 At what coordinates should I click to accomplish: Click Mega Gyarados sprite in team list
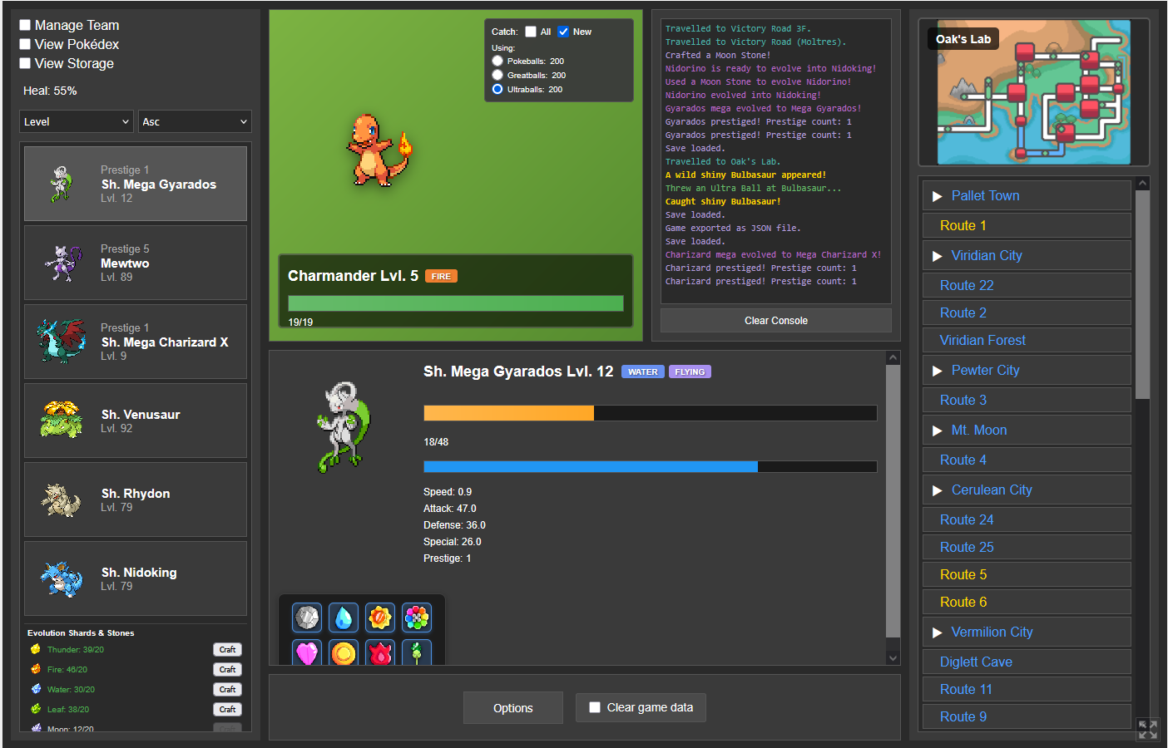pyautogui.click(x=61, y=184)
